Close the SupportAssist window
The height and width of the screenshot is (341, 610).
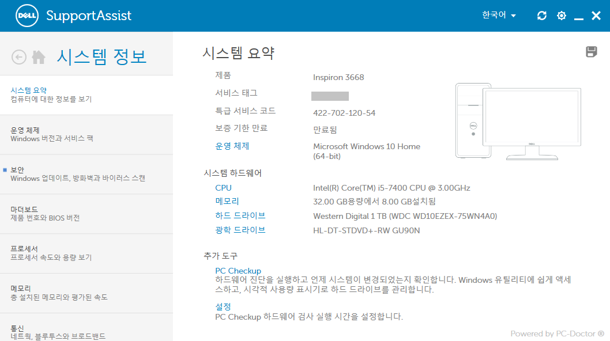point(596,16)
